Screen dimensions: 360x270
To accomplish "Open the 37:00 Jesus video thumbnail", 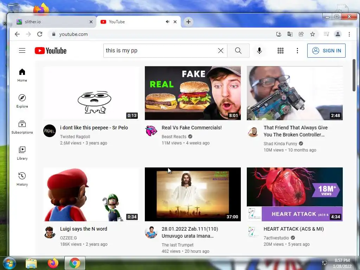I will 193,194.
